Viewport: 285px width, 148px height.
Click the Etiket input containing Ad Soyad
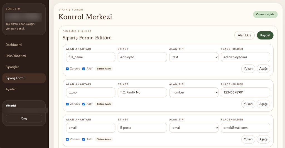point(142,57)
